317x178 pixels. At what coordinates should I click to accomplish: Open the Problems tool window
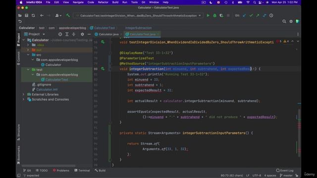coord(61,171)
